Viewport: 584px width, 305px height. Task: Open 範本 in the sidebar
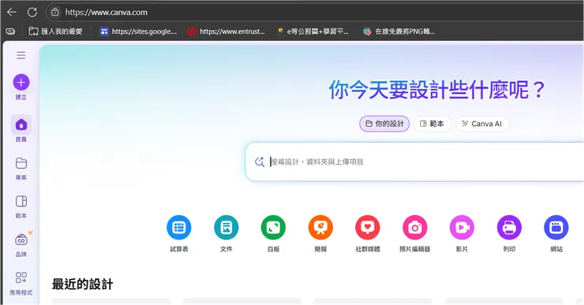click(21, 206)
